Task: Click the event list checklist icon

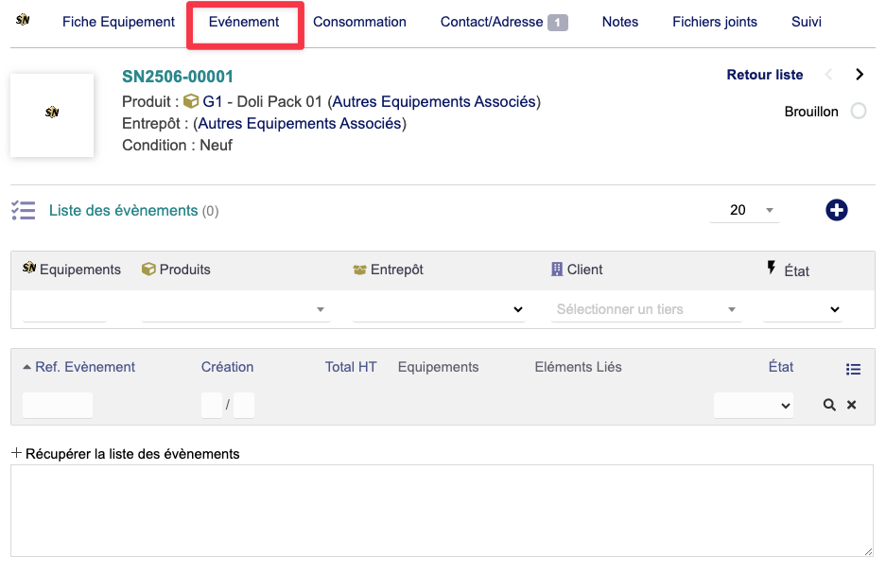Action: point(24,210)
